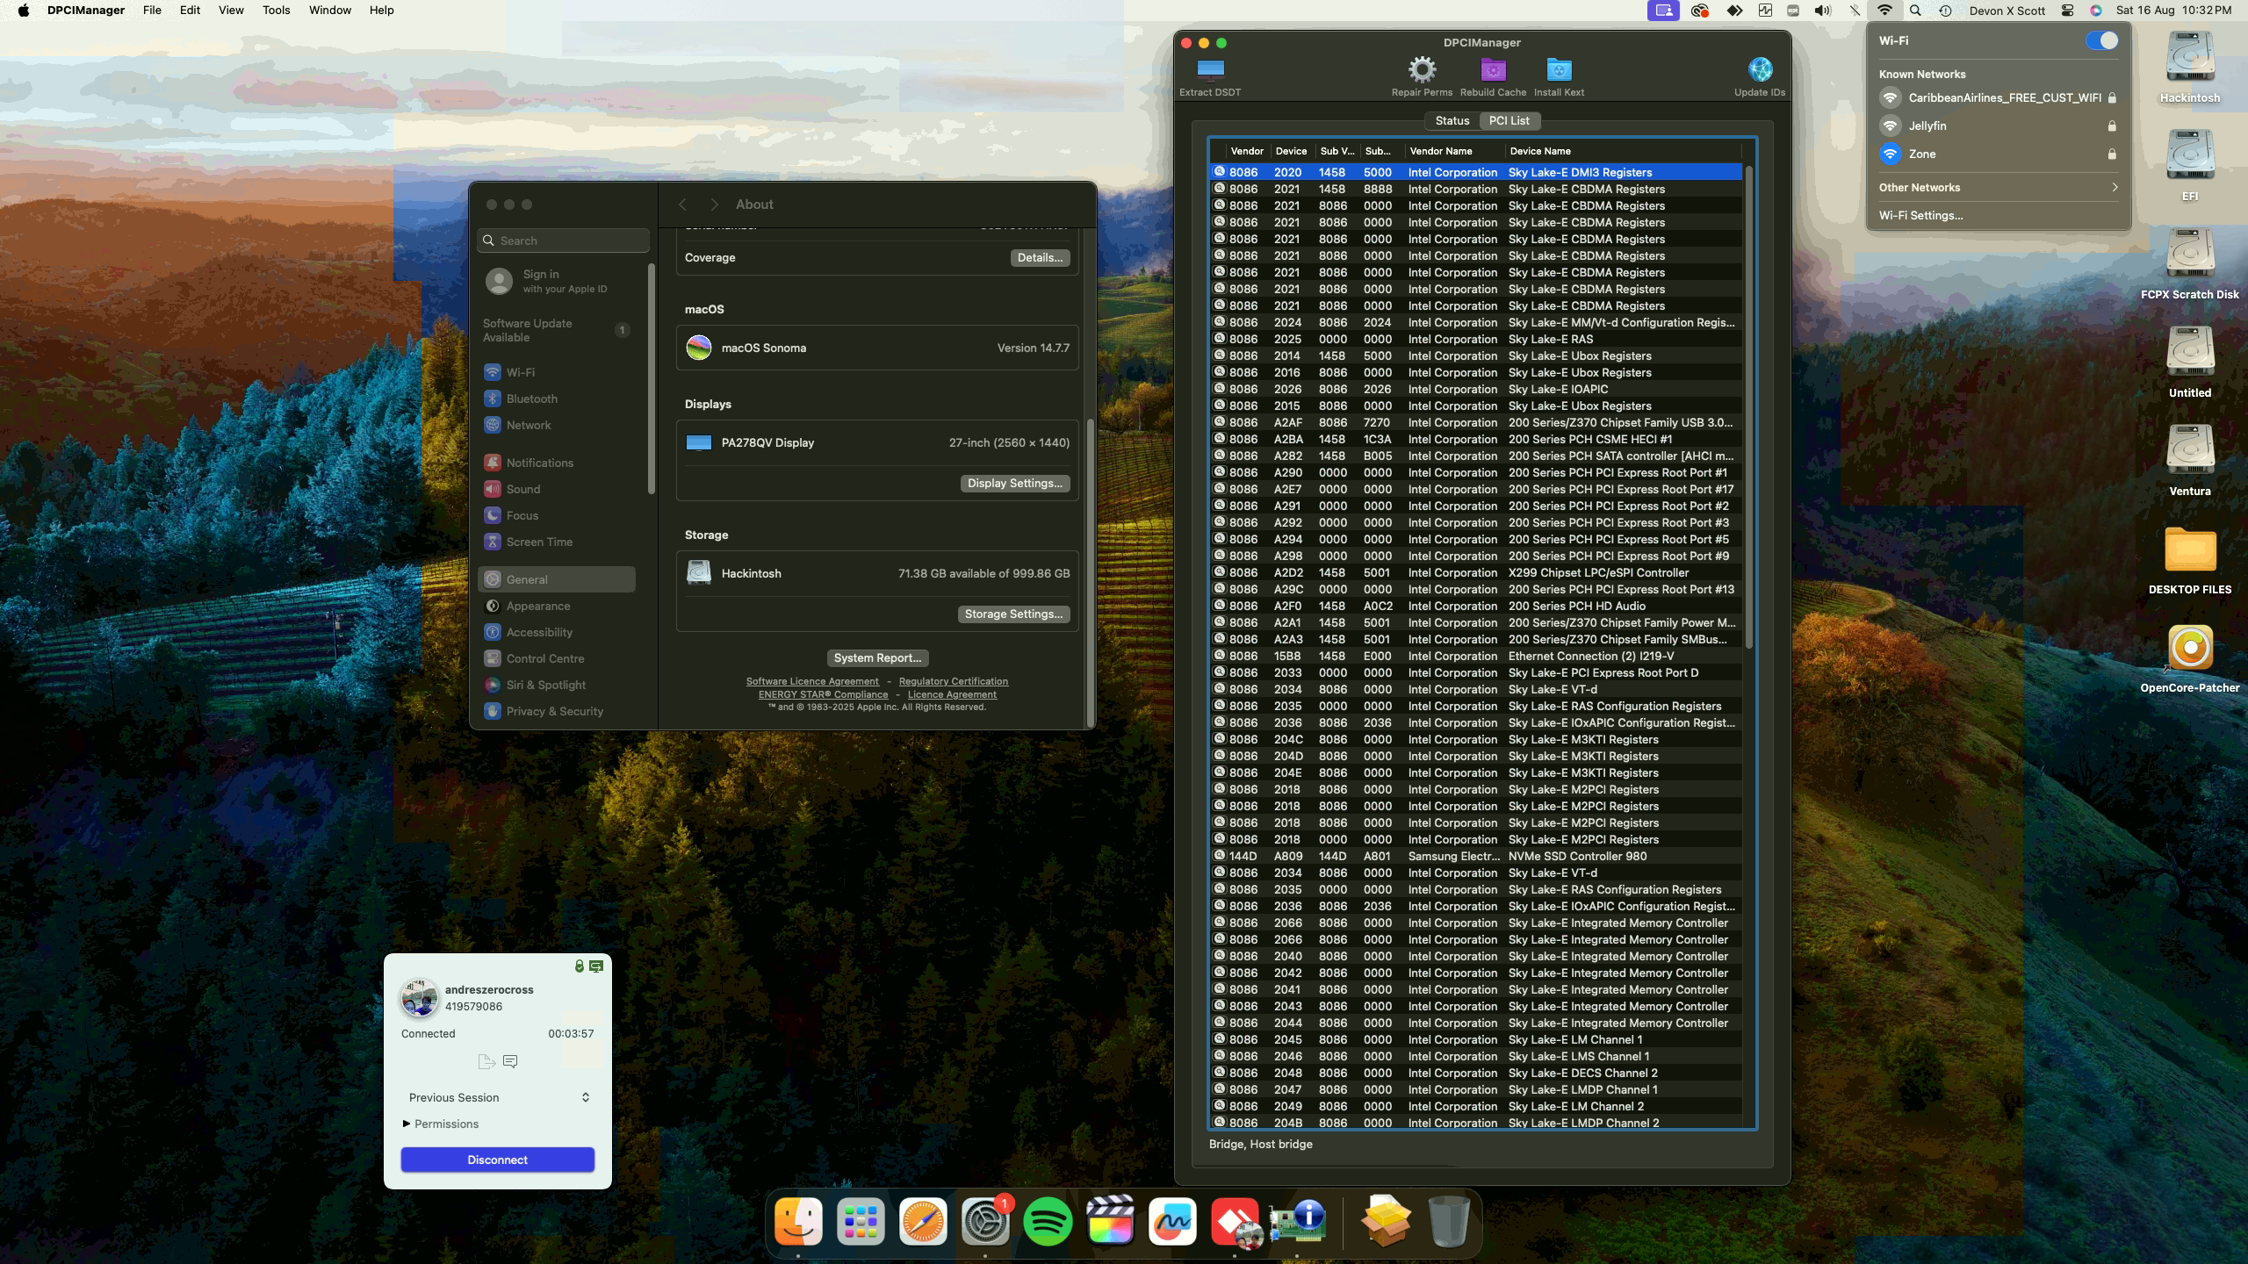This screenshot has height=1264, width=2248.
Task: Open AnyDesk icon in the Dock
Action: pyautogui.click(x=1235, y=1221)
